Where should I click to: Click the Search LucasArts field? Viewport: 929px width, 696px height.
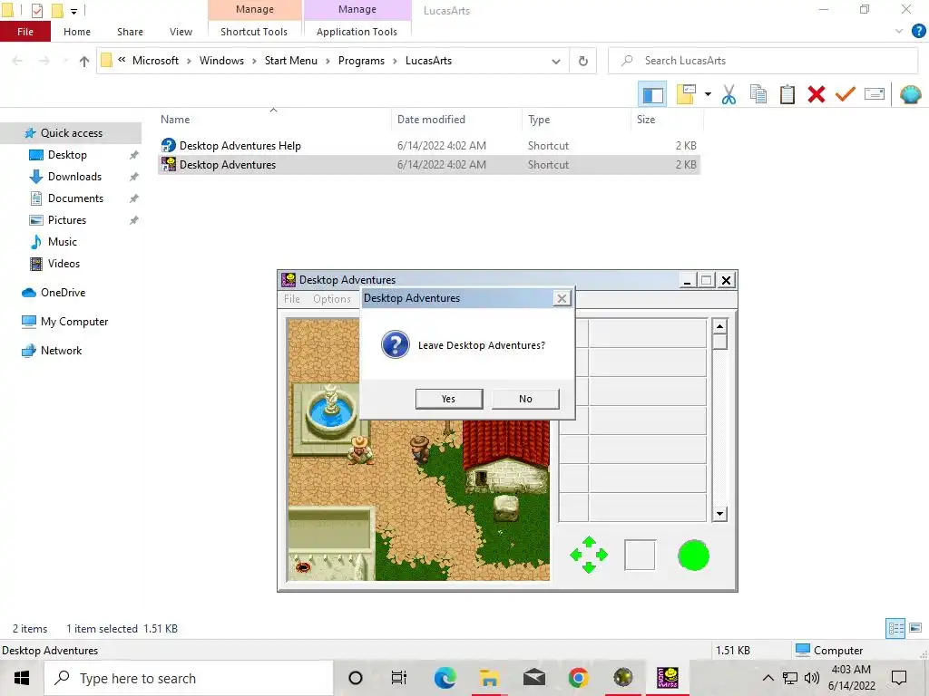click(x=762, y=61)
